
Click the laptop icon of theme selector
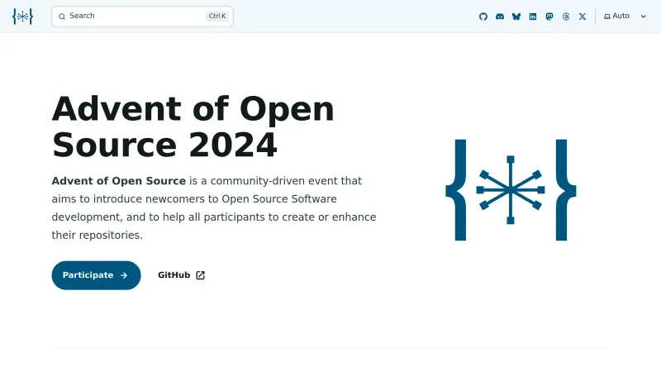click(x=607, y=17)
